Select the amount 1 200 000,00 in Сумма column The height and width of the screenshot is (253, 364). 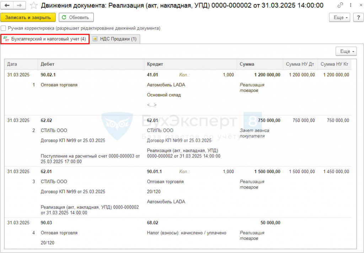[267, 75]
